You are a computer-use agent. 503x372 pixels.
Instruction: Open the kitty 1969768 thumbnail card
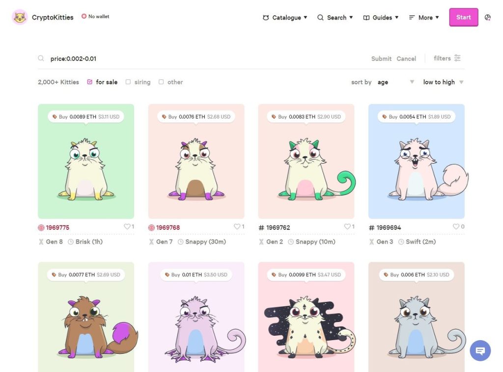[196, 161]
